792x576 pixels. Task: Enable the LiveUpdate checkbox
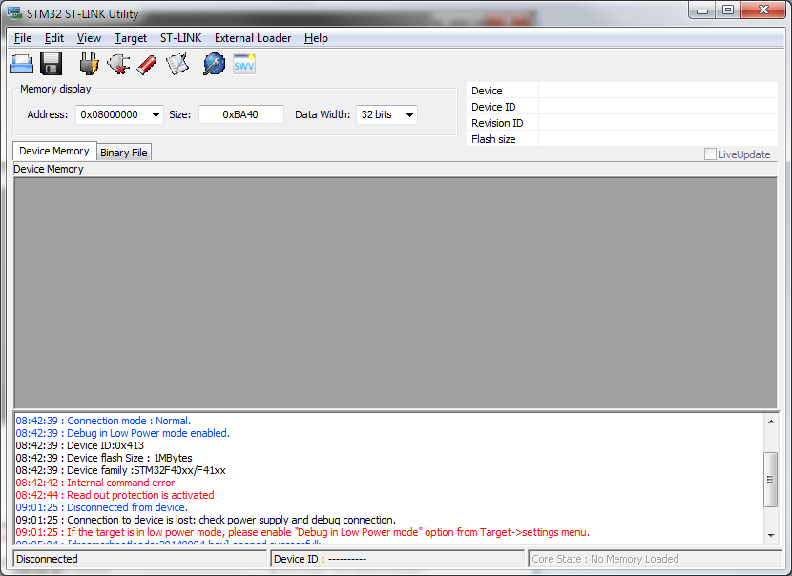[710, 154]
